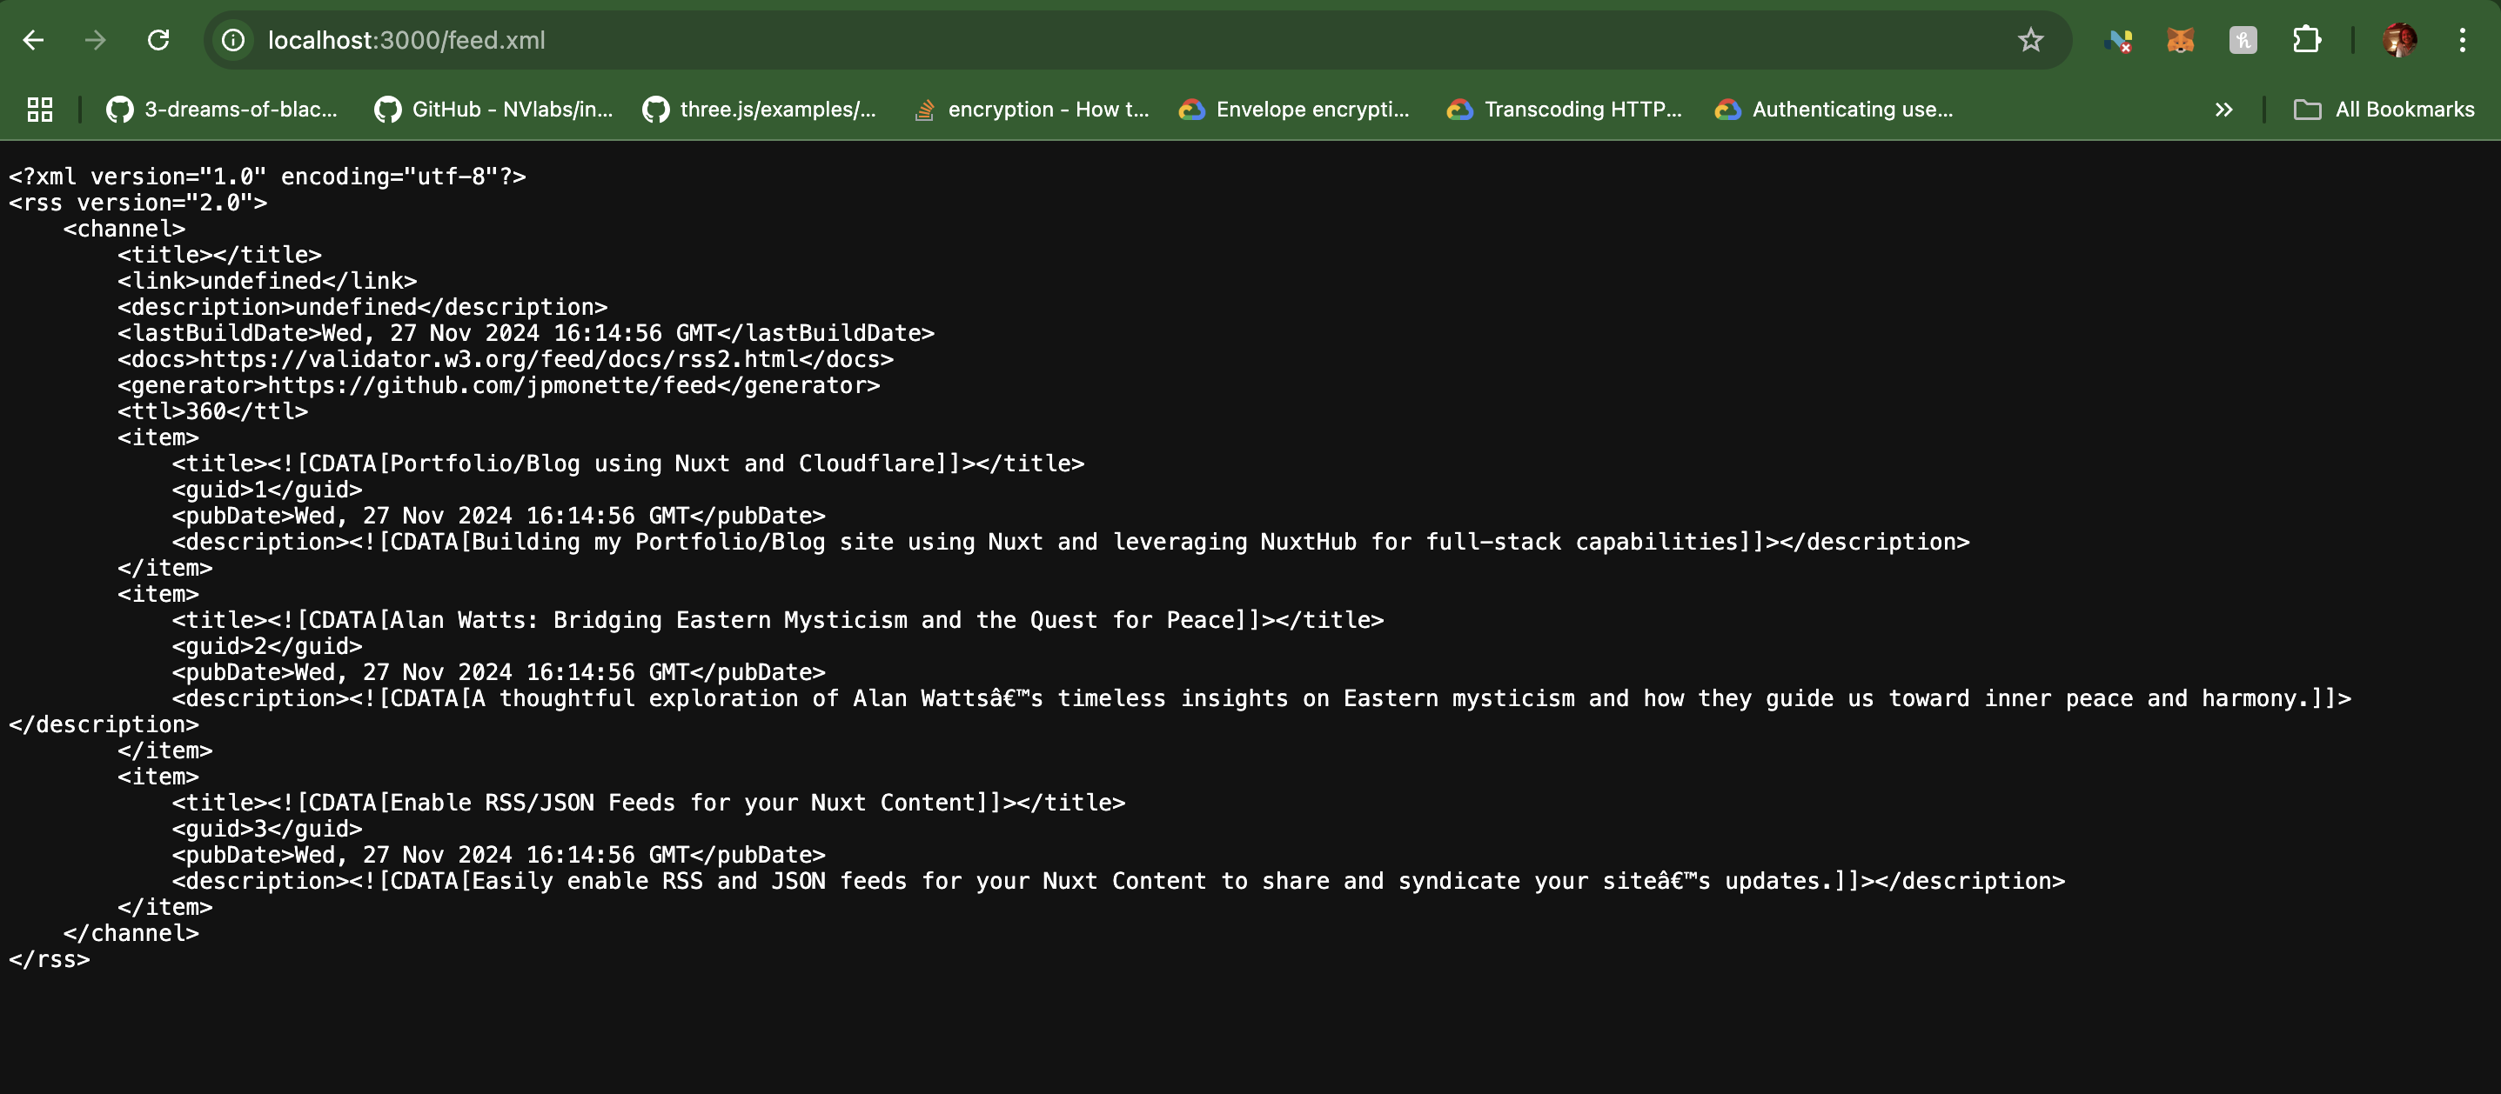Open the All Bookmarks folder

[2385, 109]
